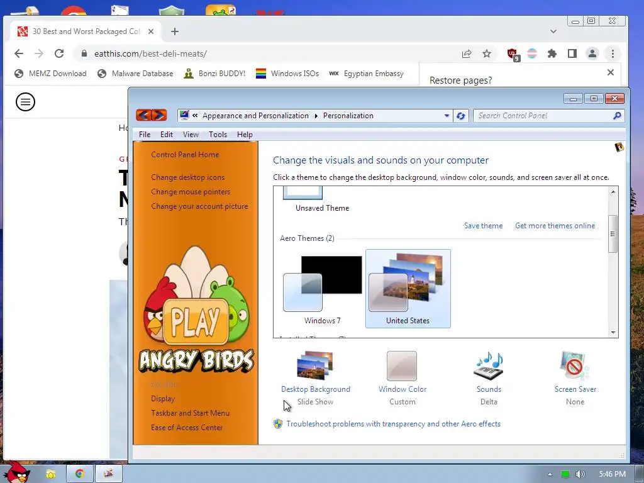This screenshot has width=644, height=483.
Task: Open the File menu
Action: [x=145, y=135]
